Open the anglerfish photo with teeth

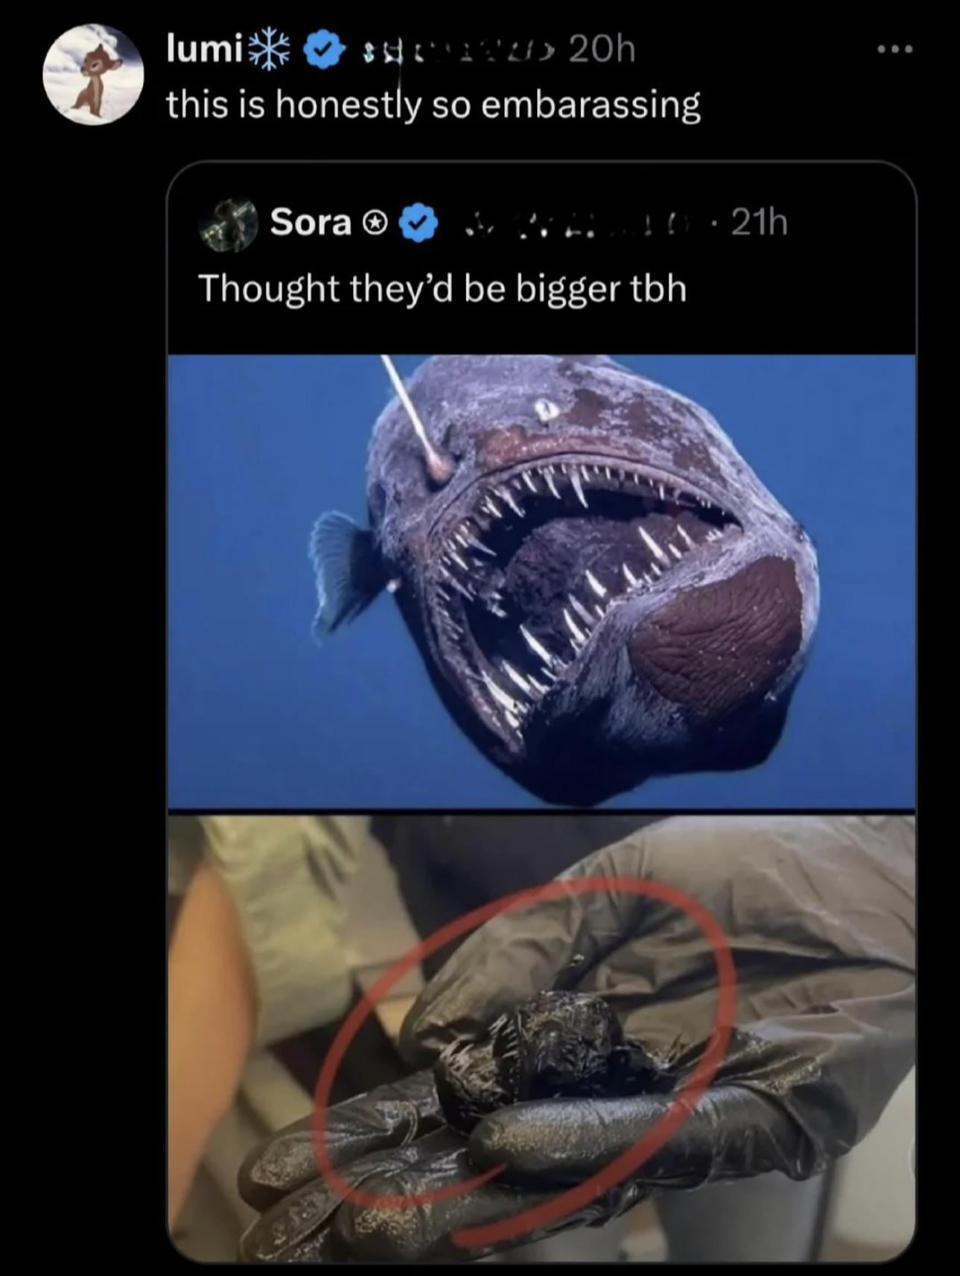pos(541,581)
